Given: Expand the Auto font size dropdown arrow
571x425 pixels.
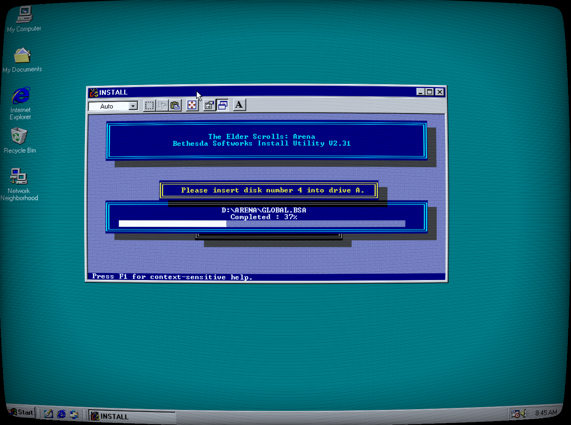Looking at the screenshot, I should point(133,106).
